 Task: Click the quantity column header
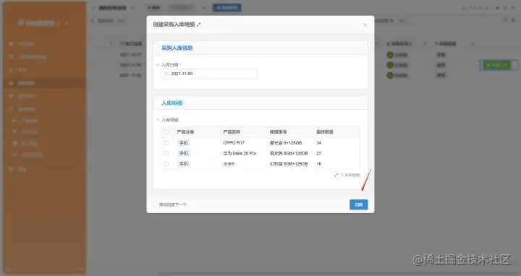tap(325, 132)
